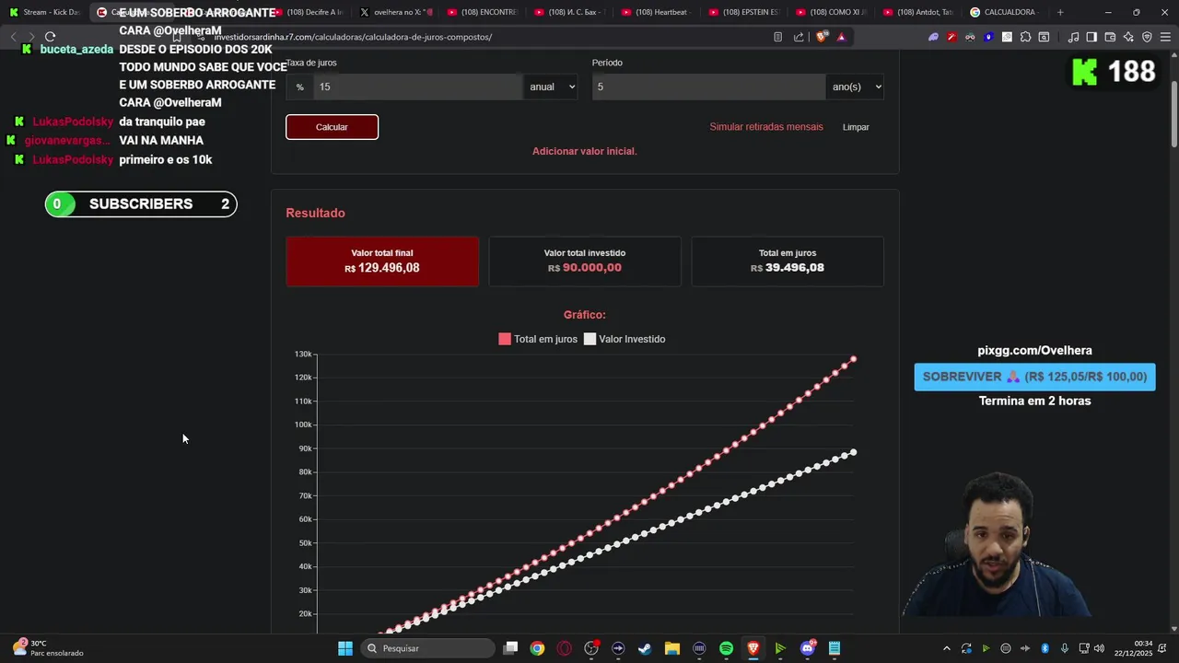
Task: Open Leo AI sparkle icon
Action: tap(1128, 37)
